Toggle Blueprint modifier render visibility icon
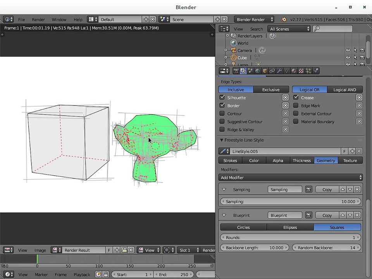Image resolution: width=372 pixels, height=279 pixels. point(308,215)
